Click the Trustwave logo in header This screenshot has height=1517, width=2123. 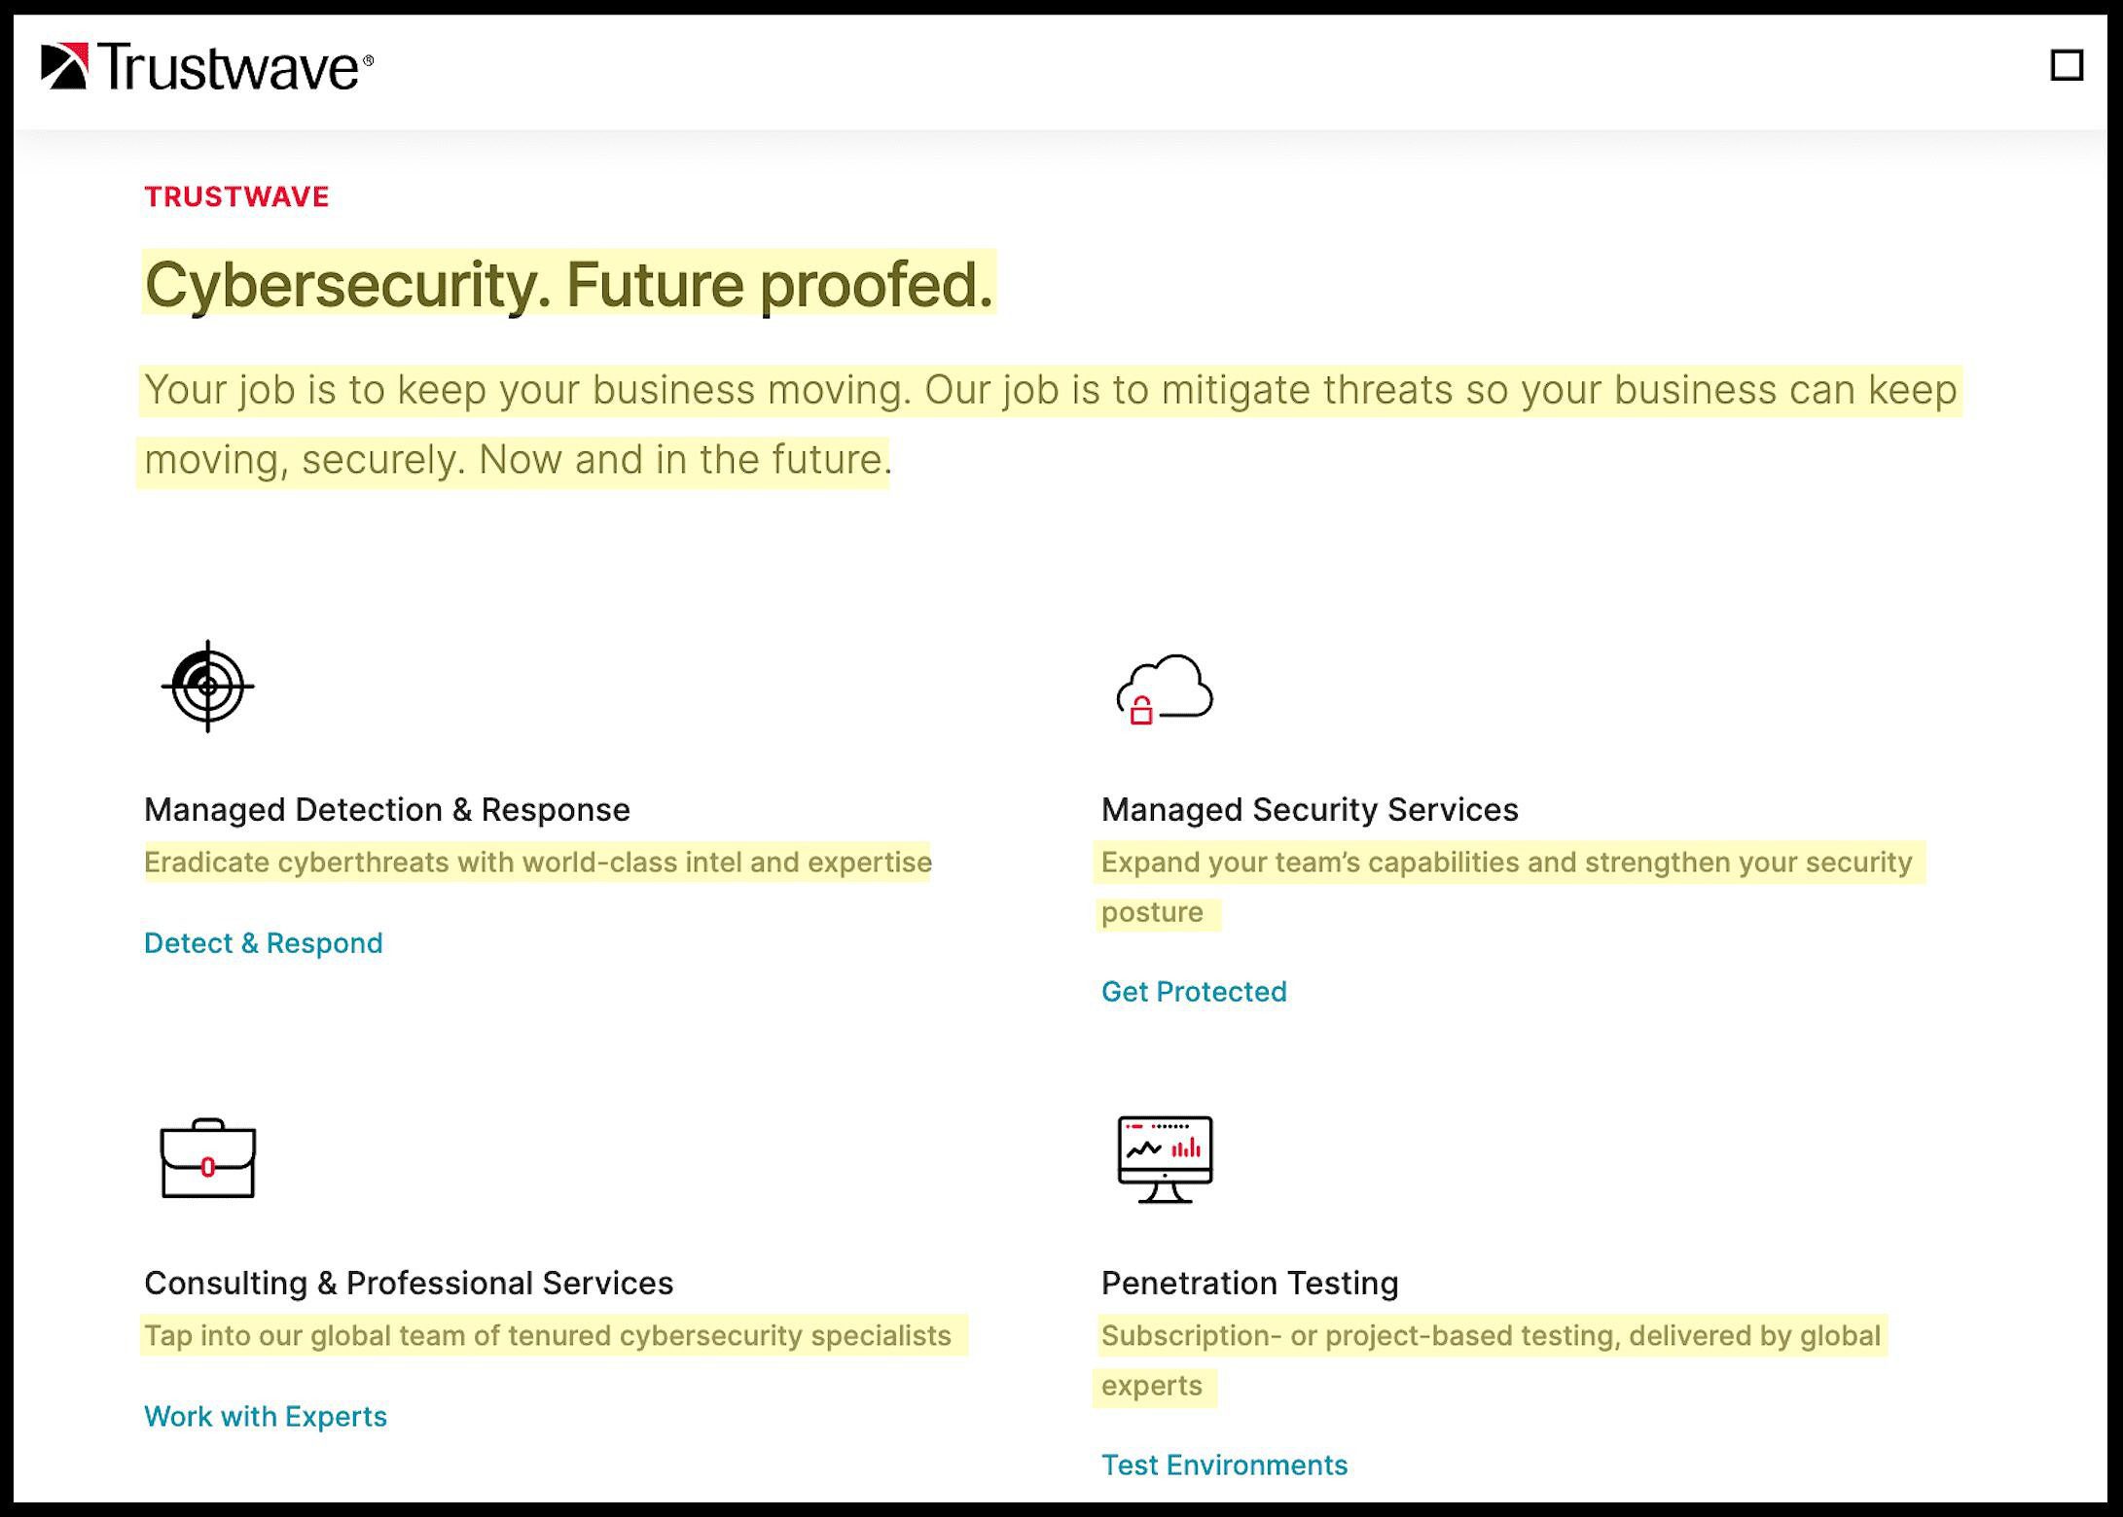(x=207, y=66)
